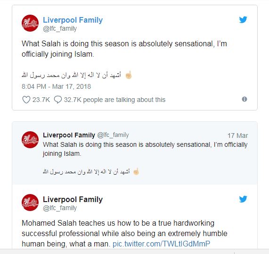Click the Twitter bird icon on bottom tweet

point(243,199)
